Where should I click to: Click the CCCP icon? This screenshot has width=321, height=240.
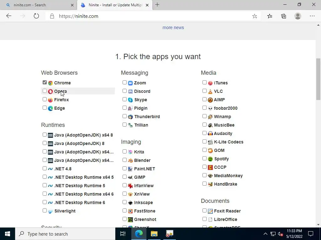point(210,167)
